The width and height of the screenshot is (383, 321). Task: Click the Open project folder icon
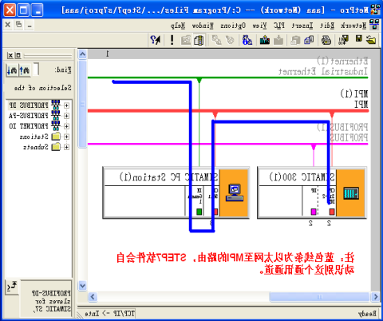click(x=371, y=40)
